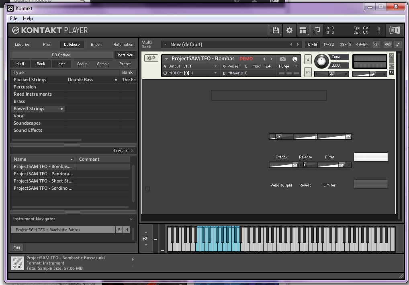Image resolution: width=409 pixels, height=285 pixels.
Task: Adjust instrument volume slider
Action: tap(370, 74)
